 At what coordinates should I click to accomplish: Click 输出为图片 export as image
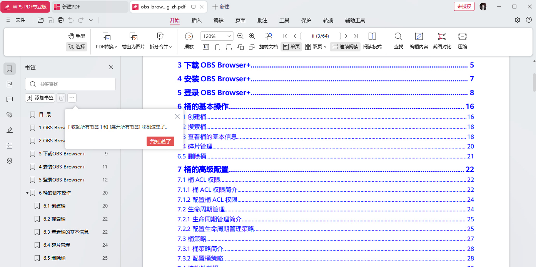(134, 41)
